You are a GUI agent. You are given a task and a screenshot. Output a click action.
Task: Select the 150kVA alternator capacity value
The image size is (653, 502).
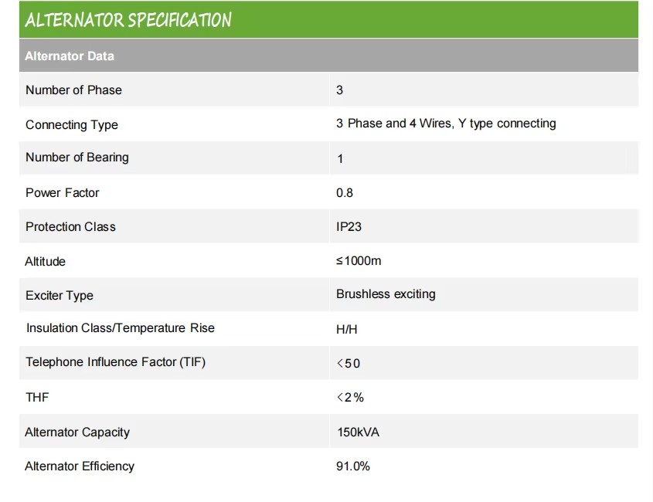pyautogui.click(x=358, y=432)
